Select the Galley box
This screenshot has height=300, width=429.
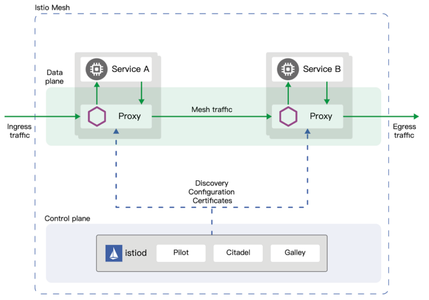tap(295, 253)
